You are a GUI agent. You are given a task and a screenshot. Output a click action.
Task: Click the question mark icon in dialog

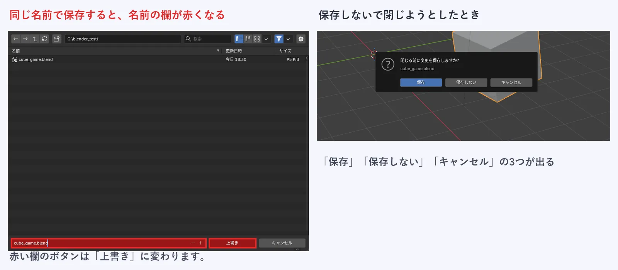point(388,64)
